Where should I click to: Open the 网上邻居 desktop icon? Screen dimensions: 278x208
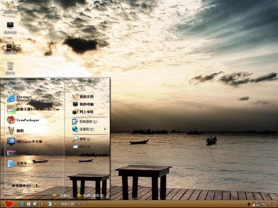click(10, 48)
